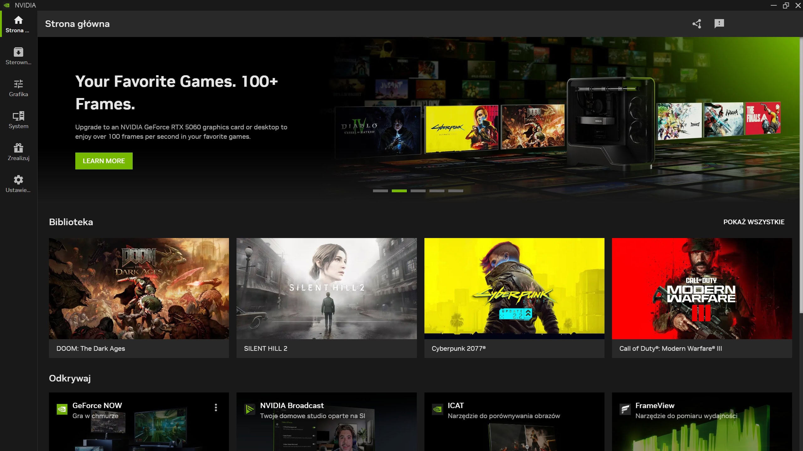Click POKAŻ WSZYSTKIE to show all games
803x451 pixels.
(754, 222)
